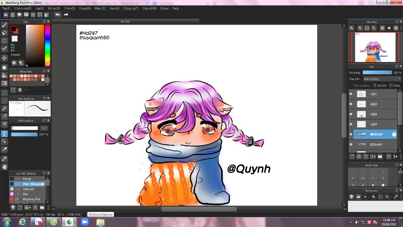403x227 pixels.
Task: Hide the @Quynh layer
Action: coord(351,144)
